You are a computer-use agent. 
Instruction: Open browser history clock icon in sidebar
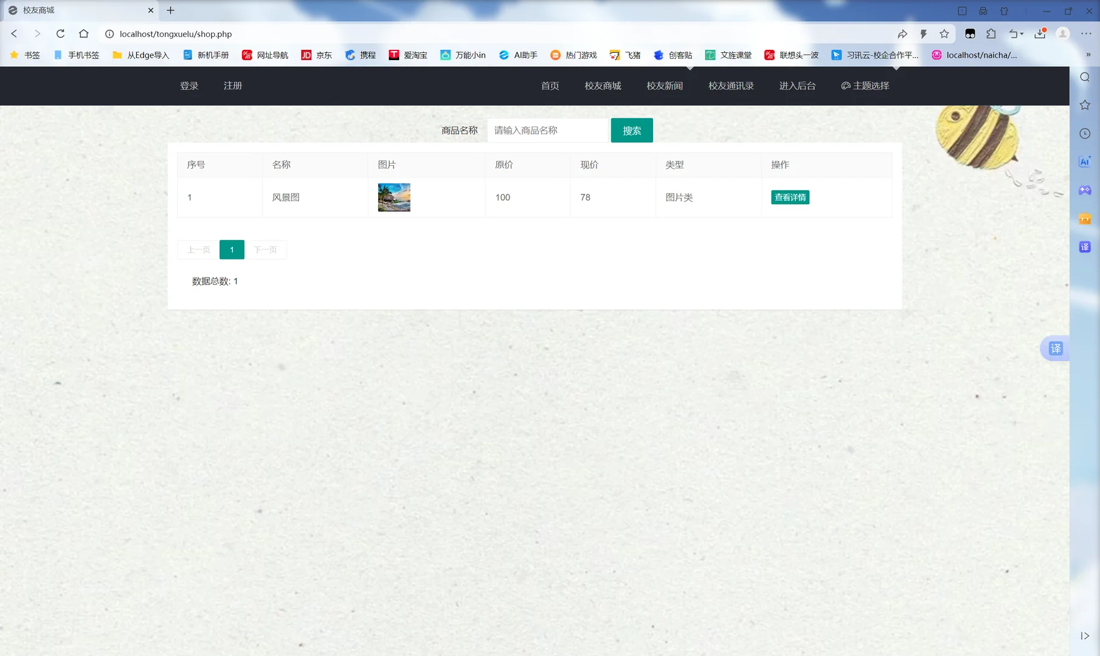point(1084,133)
